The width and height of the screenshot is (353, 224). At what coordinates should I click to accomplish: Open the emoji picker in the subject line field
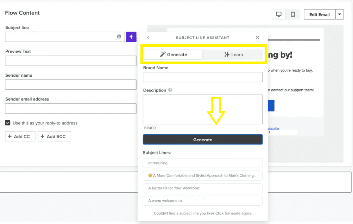pyautogui.click(x=119, y=37)
